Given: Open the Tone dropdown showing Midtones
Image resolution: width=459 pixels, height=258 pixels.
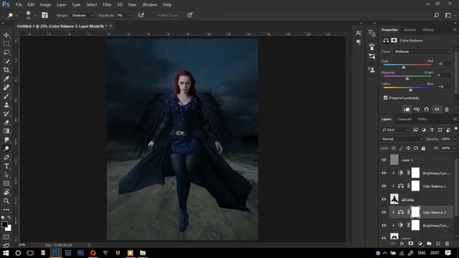Looking at the screenshot, I should tap(422, 52).
